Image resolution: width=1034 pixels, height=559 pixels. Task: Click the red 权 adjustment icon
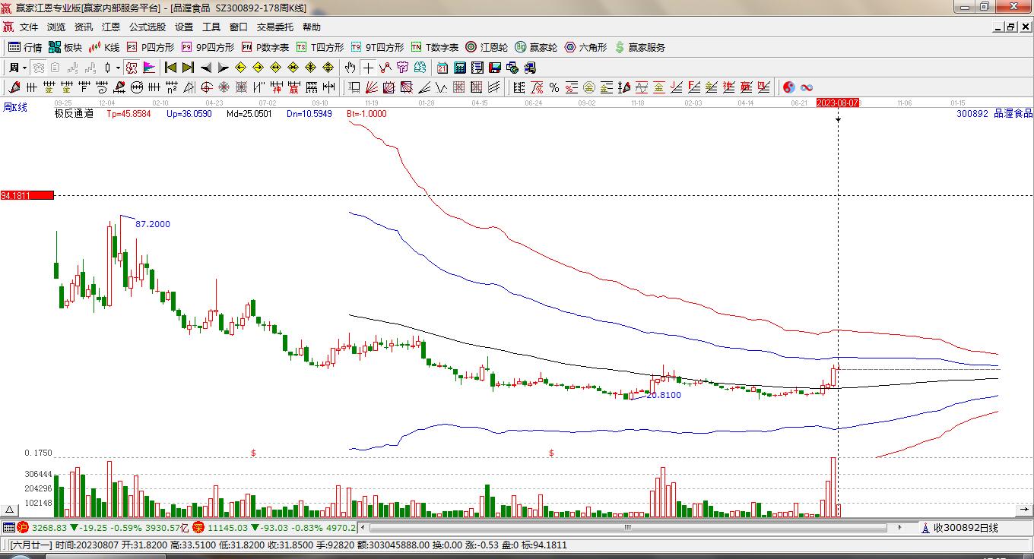pos(132,68)
